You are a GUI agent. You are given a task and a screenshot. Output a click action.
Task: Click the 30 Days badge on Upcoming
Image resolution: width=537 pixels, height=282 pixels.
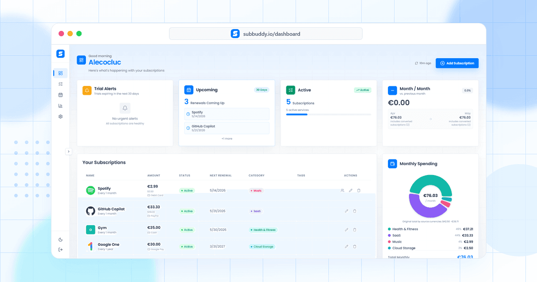262,90
